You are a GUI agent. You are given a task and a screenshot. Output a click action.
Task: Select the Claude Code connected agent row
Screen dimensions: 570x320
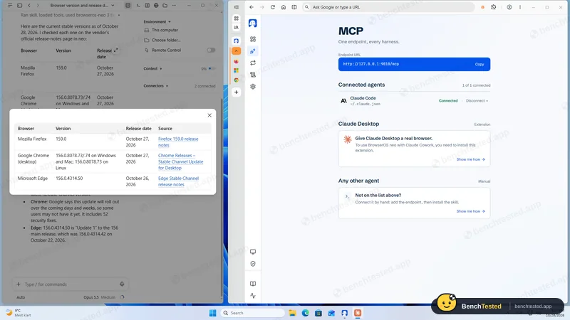click(414, 101)
